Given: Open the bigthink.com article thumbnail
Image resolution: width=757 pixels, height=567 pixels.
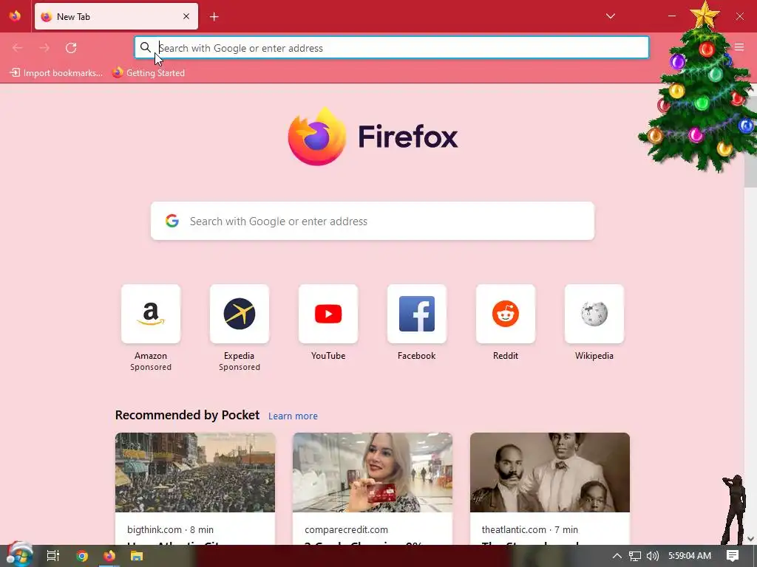Looking at the screenshot, I should coord(195,472).
